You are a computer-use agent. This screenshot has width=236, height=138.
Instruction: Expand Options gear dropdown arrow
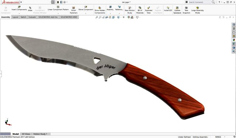(x=67, y=2)
